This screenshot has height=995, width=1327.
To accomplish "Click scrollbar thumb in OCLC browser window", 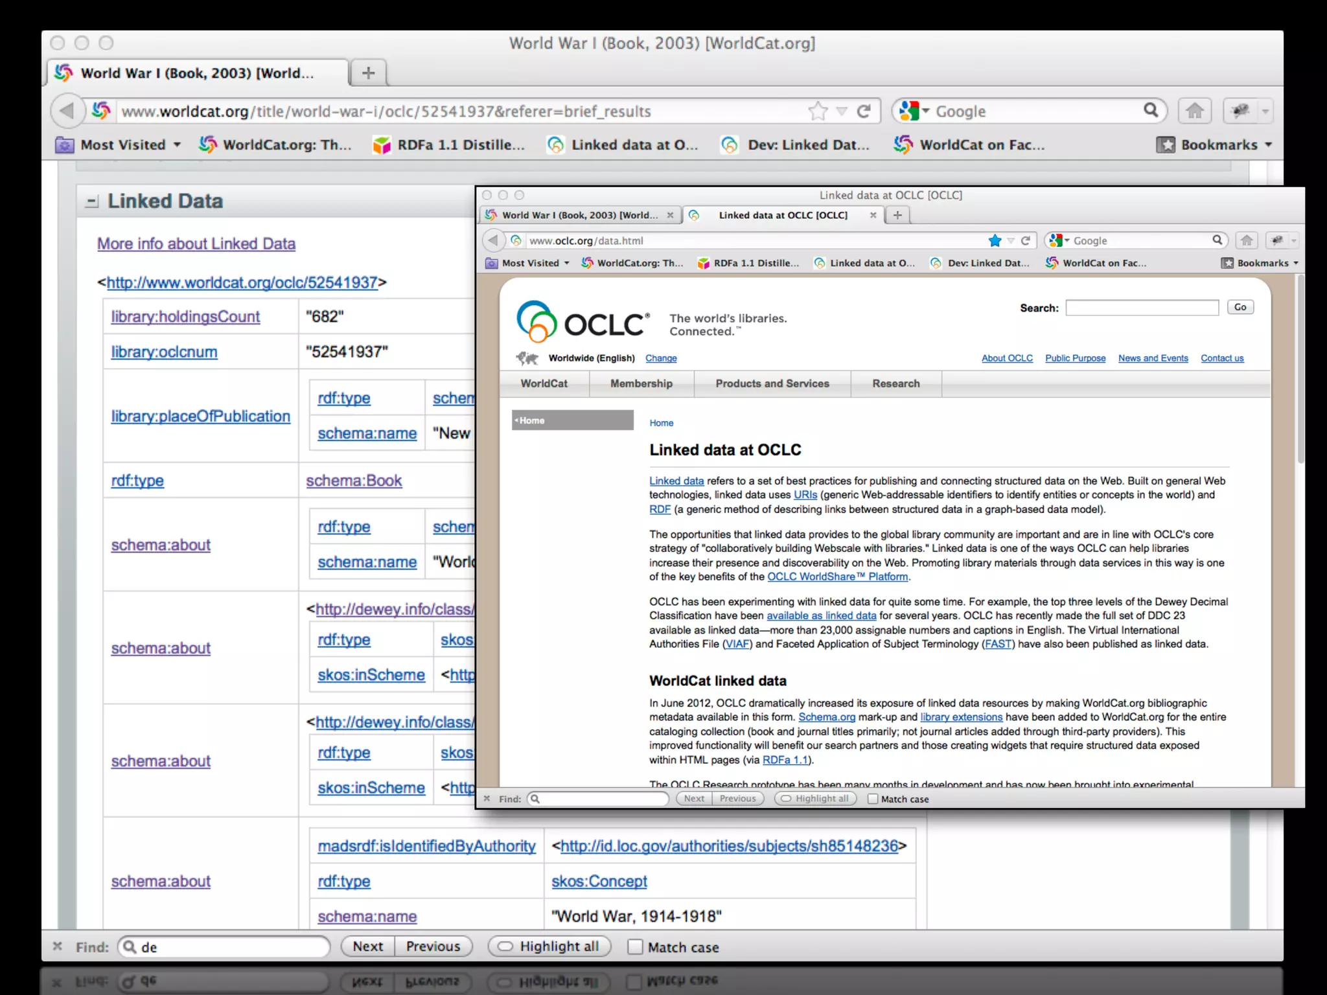I will (x=1300, y=369).
